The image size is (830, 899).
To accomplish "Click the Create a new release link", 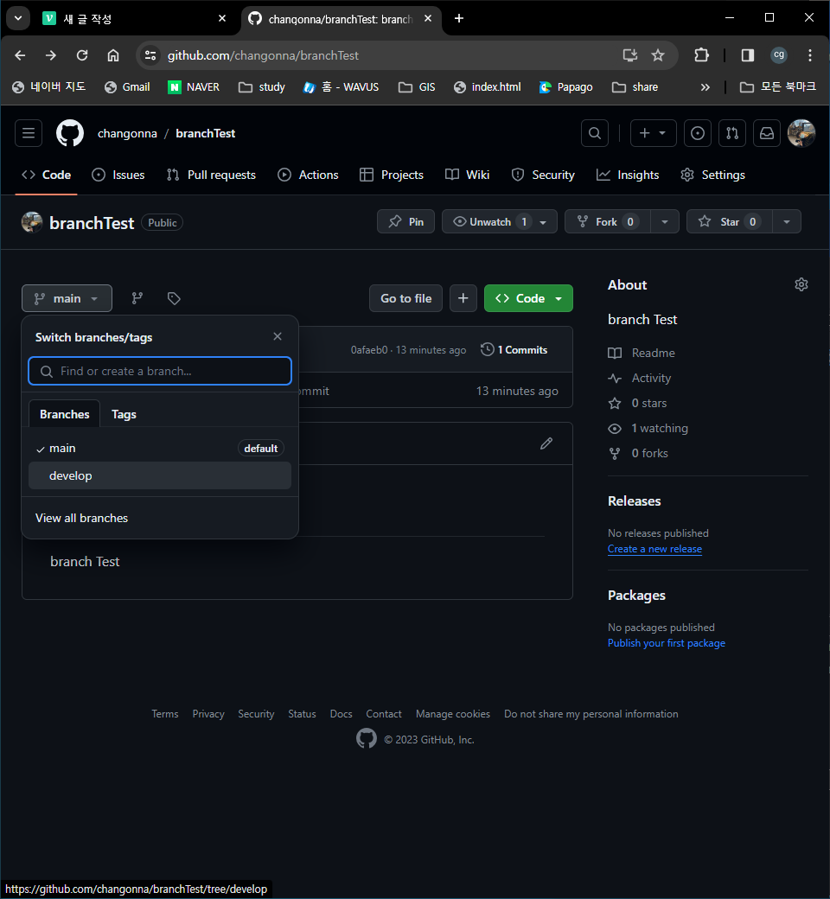I will tap(654, 549).
